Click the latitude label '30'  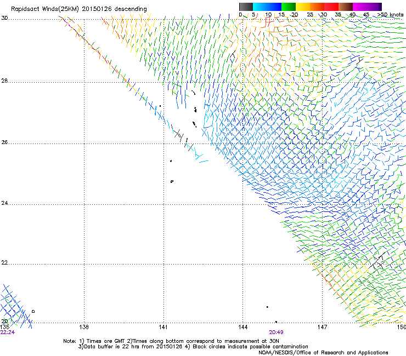click(4, 18)
